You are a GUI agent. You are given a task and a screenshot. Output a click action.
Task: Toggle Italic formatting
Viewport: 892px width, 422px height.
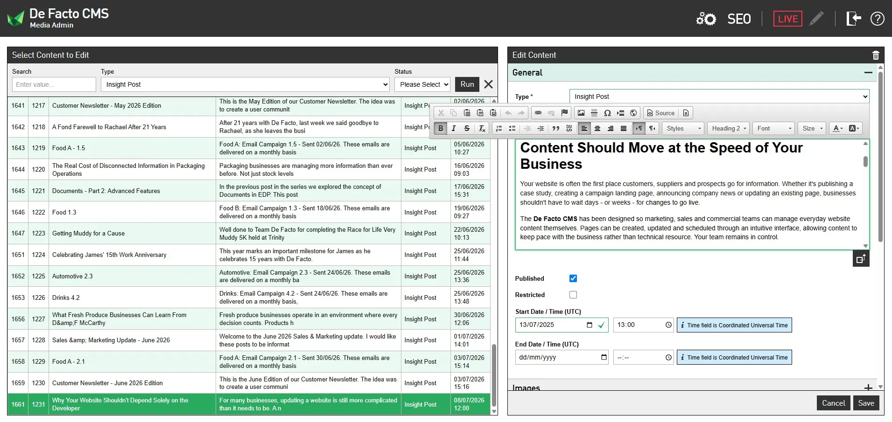coord(454,129)
